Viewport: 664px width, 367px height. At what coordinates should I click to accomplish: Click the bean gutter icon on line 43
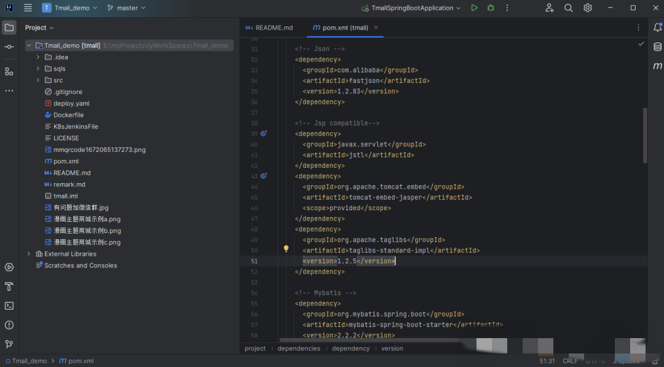click(x=263, y=176)
